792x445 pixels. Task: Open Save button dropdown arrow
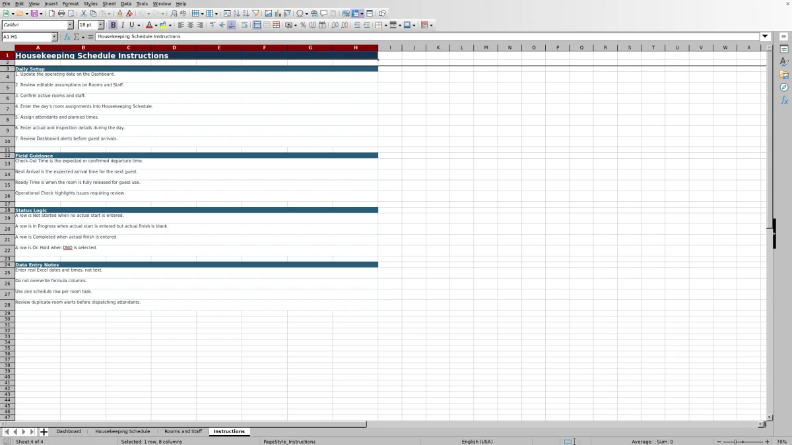(41, 13)
